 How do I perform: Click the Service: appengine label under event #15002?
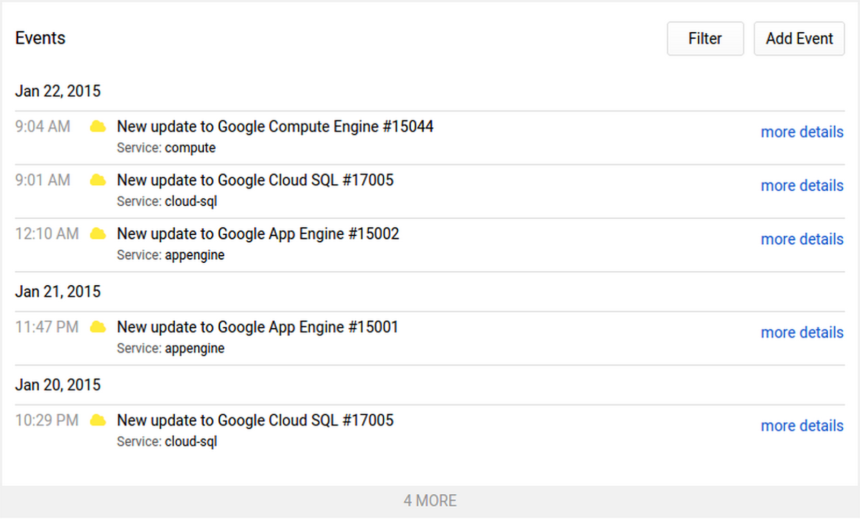[x=170, y=255]
